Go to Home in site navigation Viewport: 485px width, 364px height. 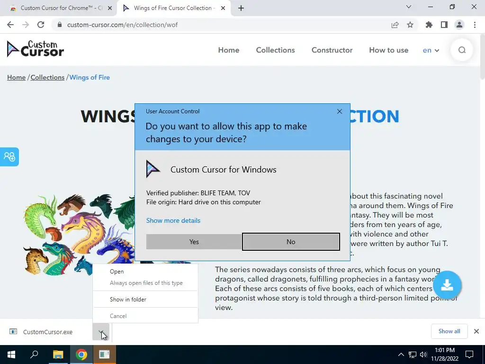[x=229, y=50]
